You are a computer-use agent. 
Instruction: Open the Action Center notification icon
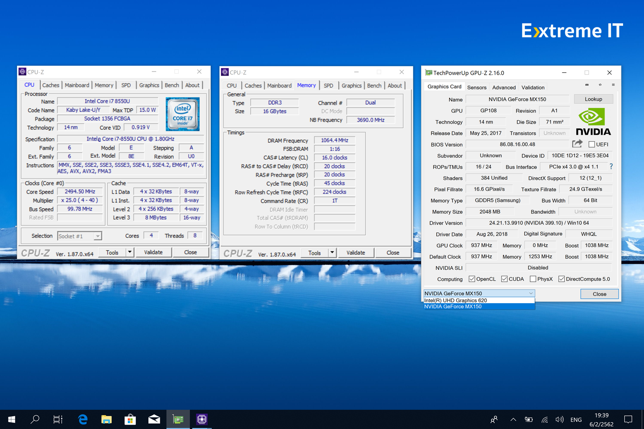(x=628, y=419)
